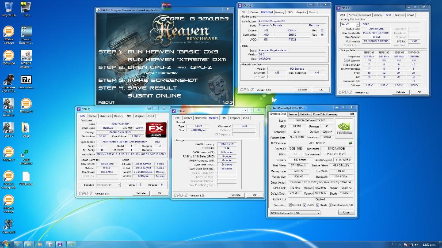Open Graphics tab in CPU-Z Memory window
Image resolution: width=442 pixels, height=248 pixels.
[x=235, y=118]
